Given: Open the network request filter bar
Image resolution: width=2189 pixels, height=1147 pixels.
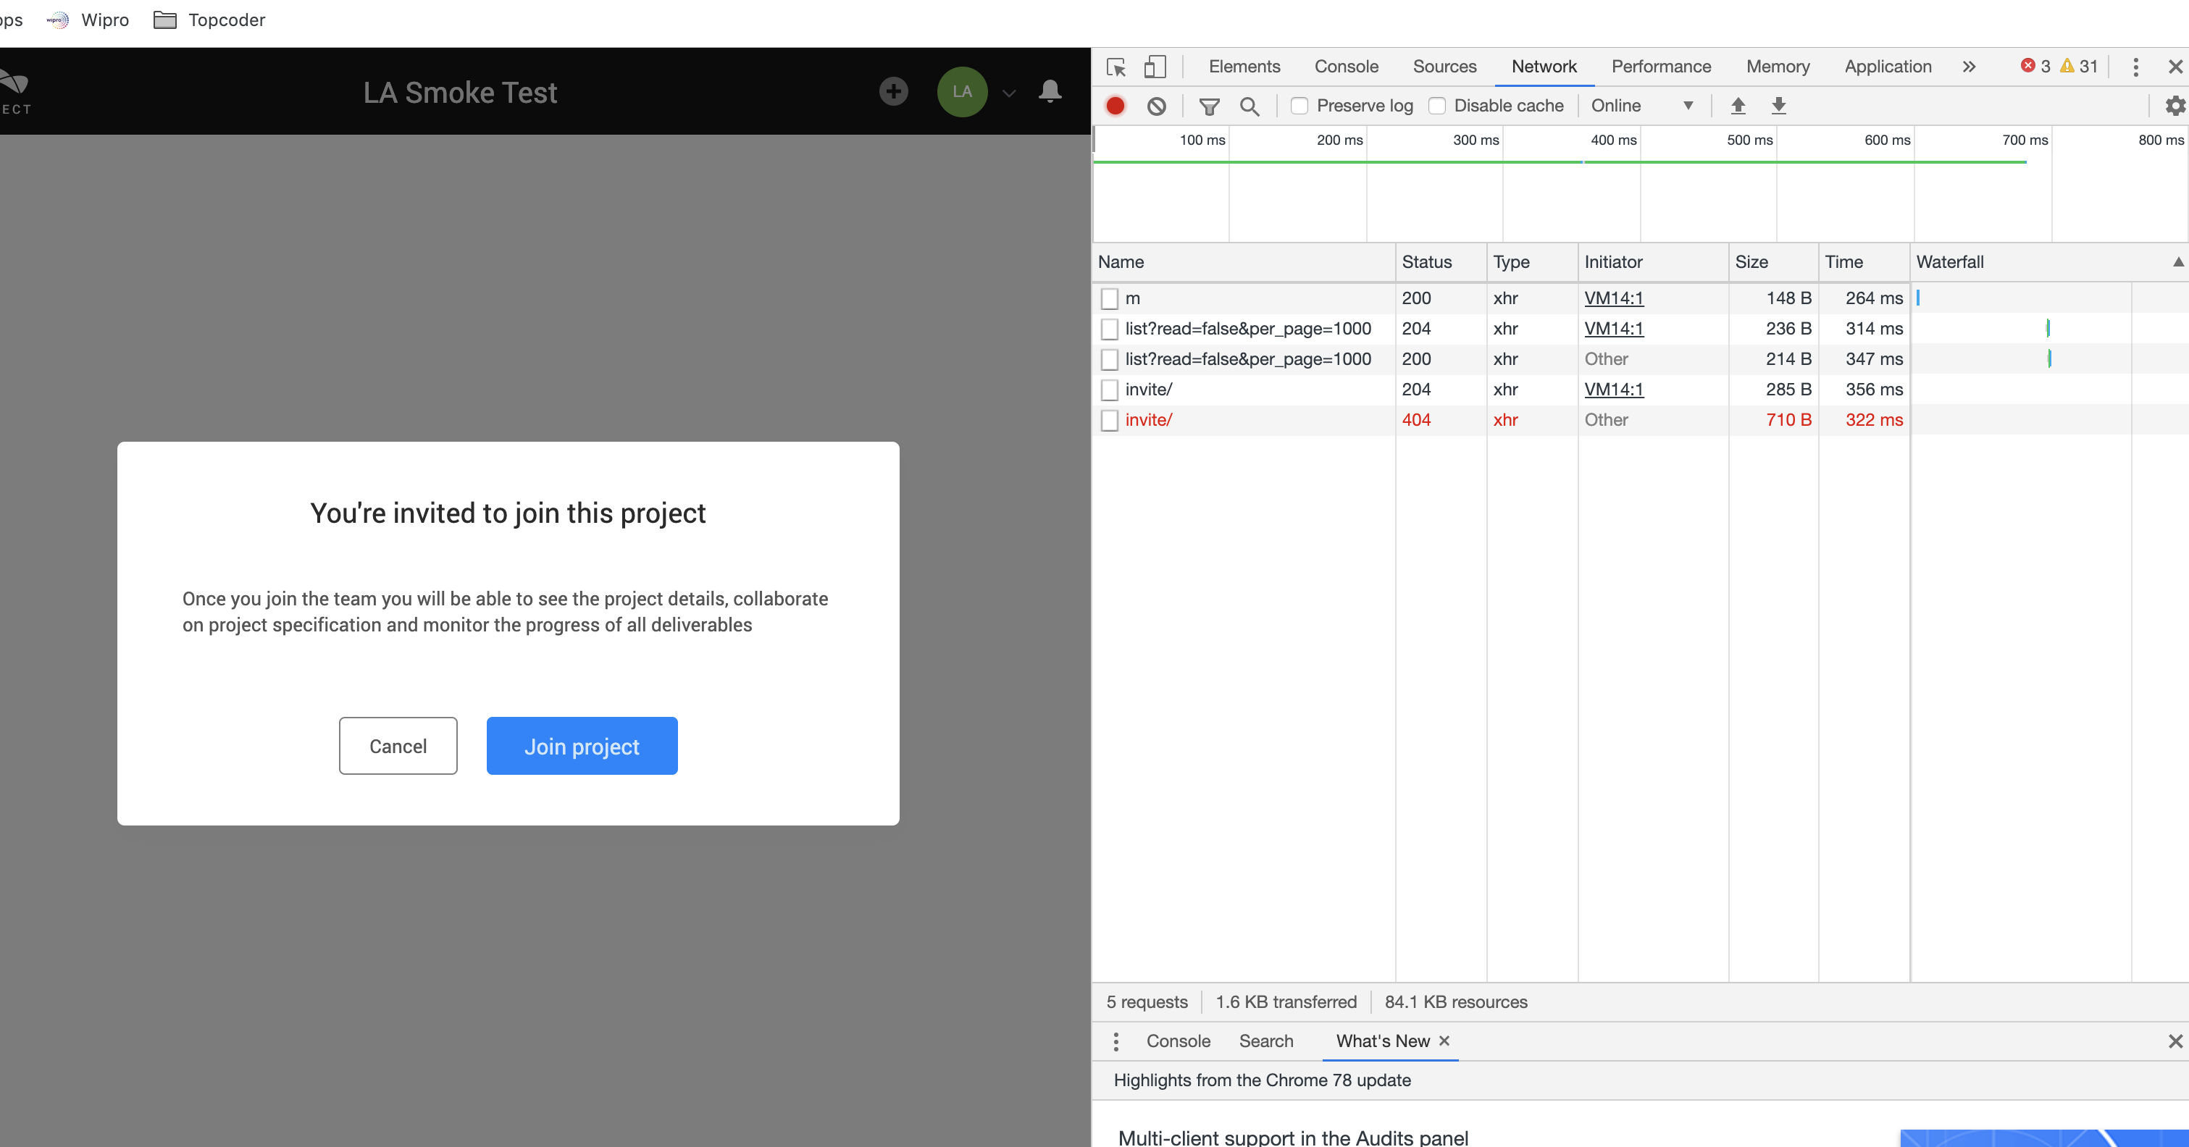Looking at the screenshot, I should coord(1208,105).
